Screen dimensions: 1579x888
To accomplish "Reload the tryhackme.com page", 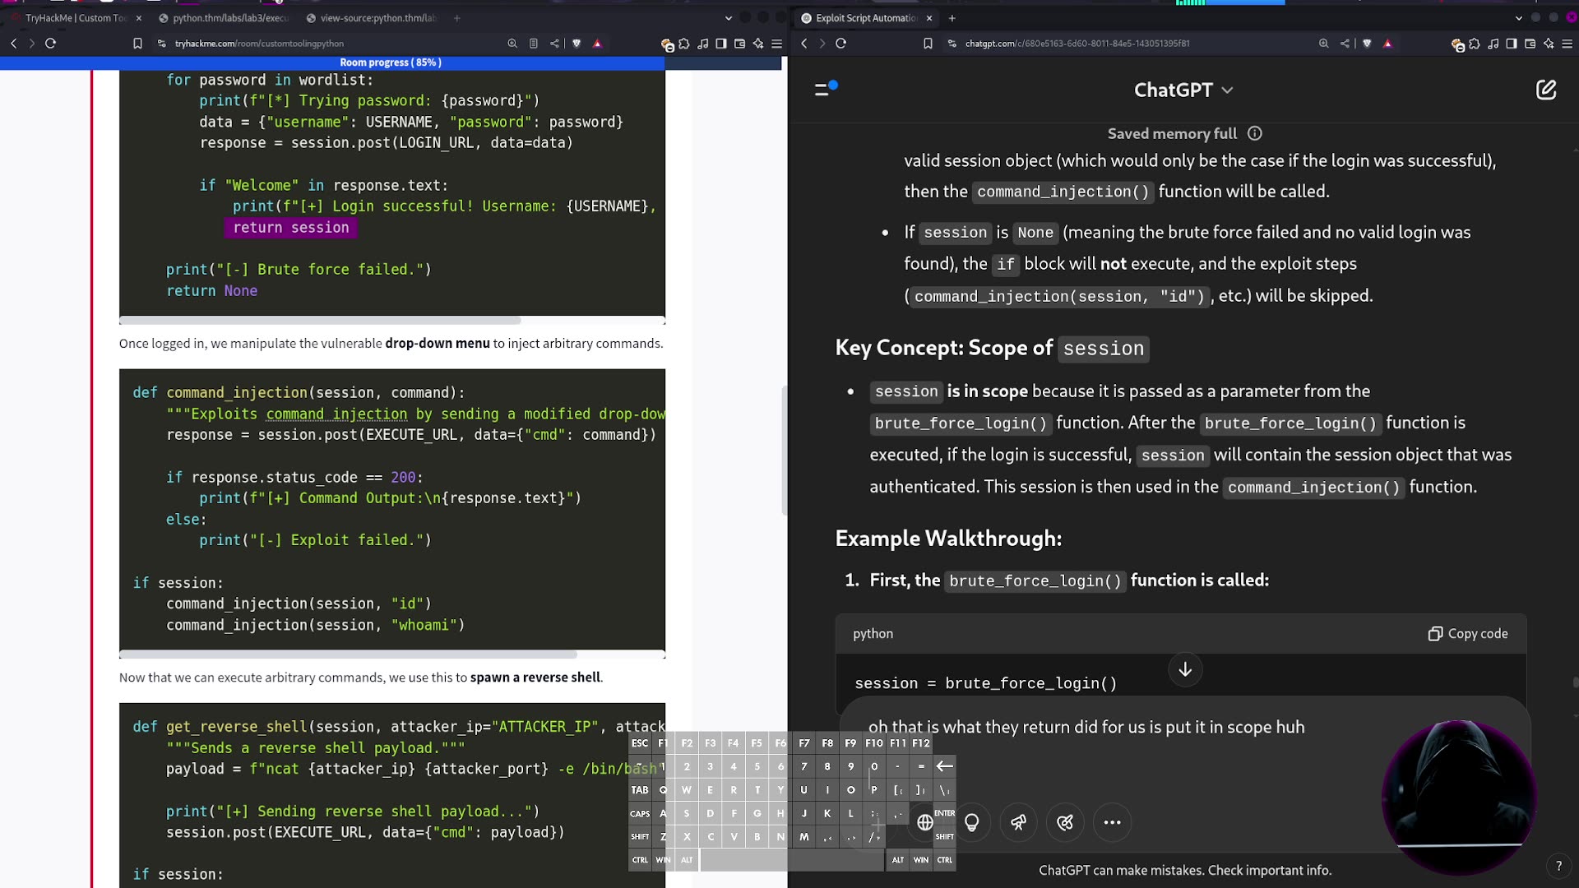I will click(x=51, y=44).
